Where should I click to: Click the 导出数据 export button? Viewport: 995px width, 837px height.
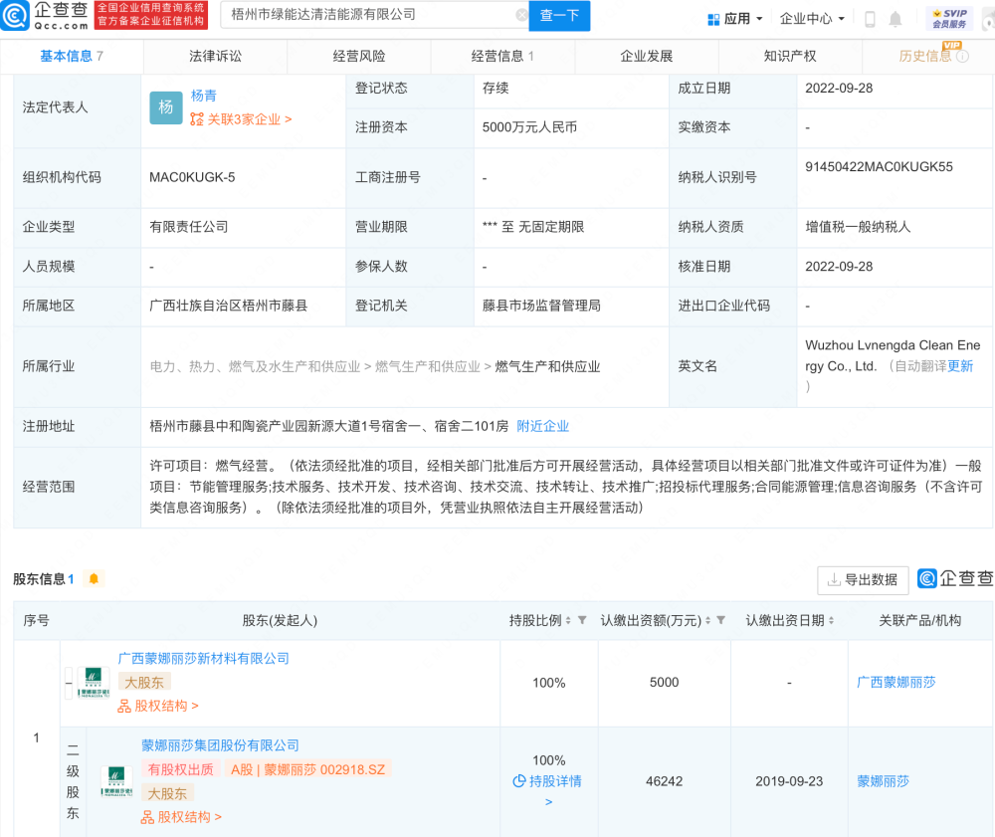point(863,579)
